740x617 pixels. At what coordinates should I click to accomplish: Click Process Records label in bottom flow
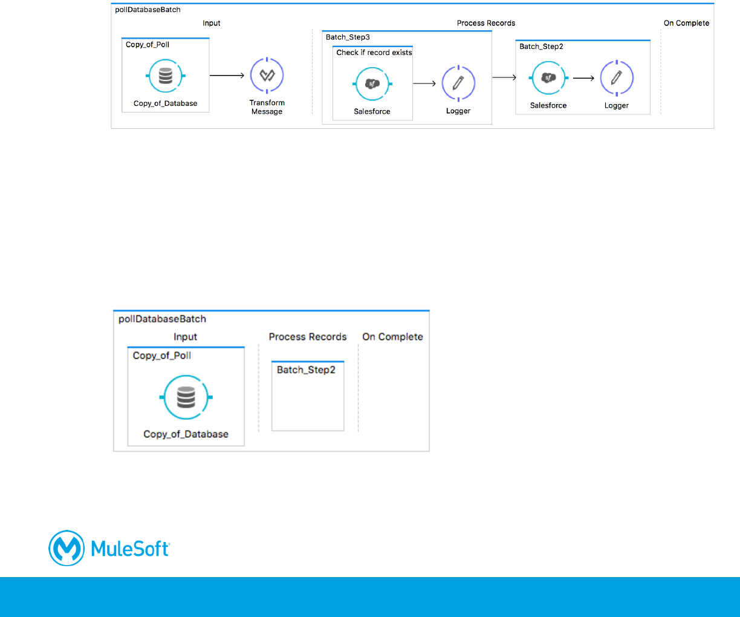point(308,337)
